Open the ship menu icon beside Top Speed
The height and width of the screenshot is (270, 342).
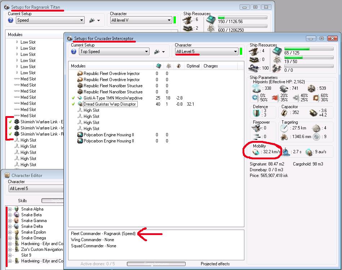click(159, 52)
